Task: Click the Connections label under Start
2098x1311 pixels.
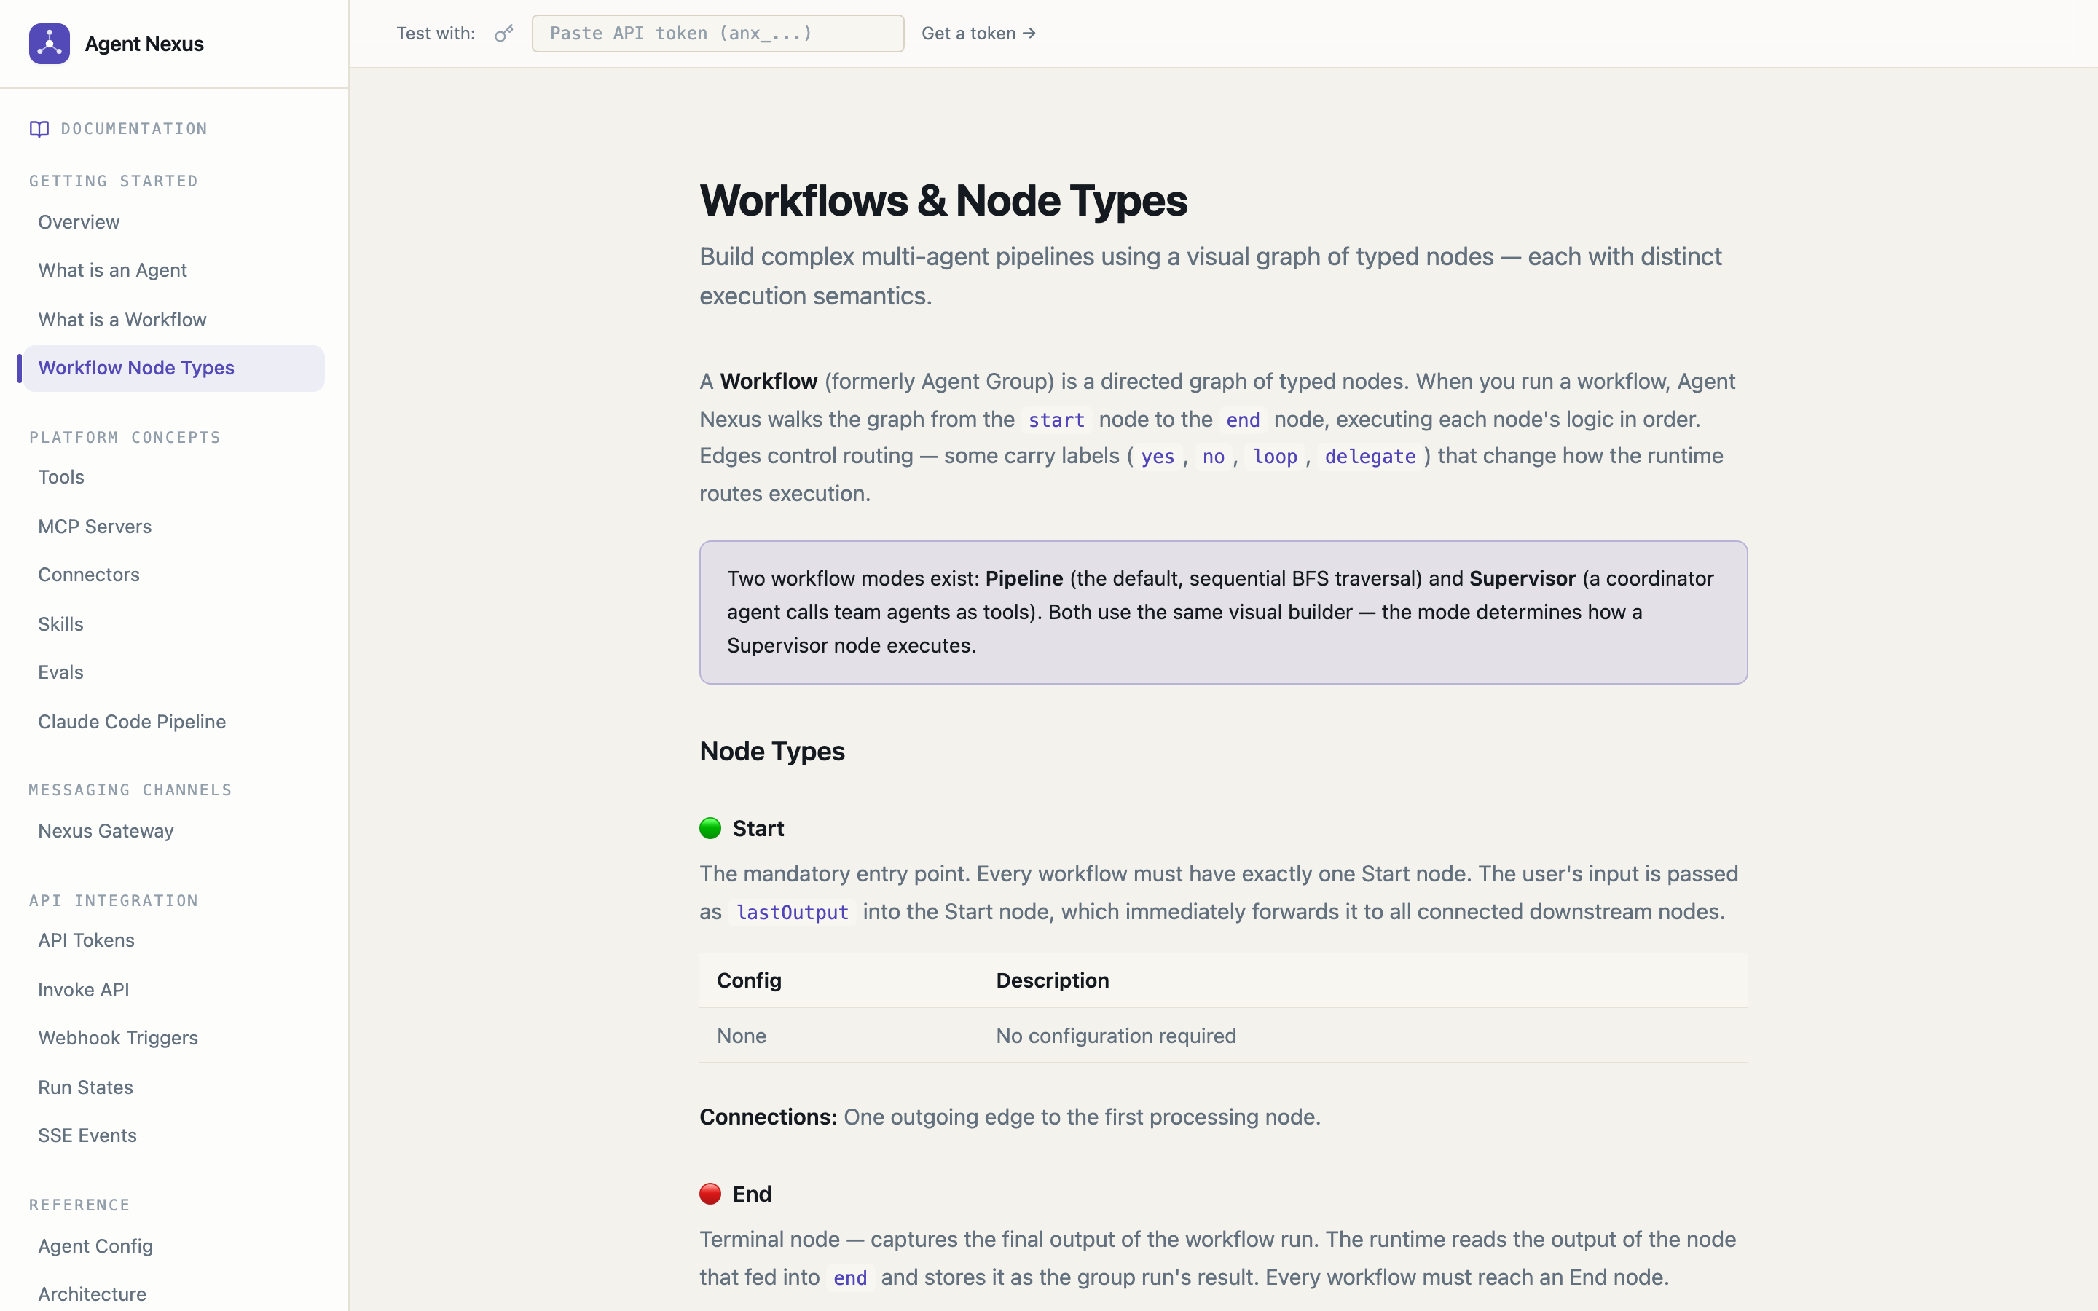Action: coord(768,1117)
